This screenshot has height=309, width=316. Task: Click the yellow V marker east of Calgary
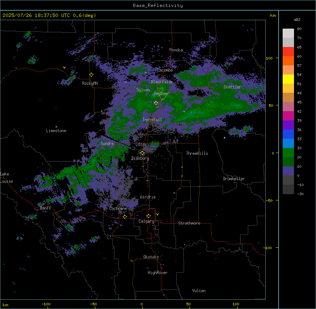[x=157, y=214]
